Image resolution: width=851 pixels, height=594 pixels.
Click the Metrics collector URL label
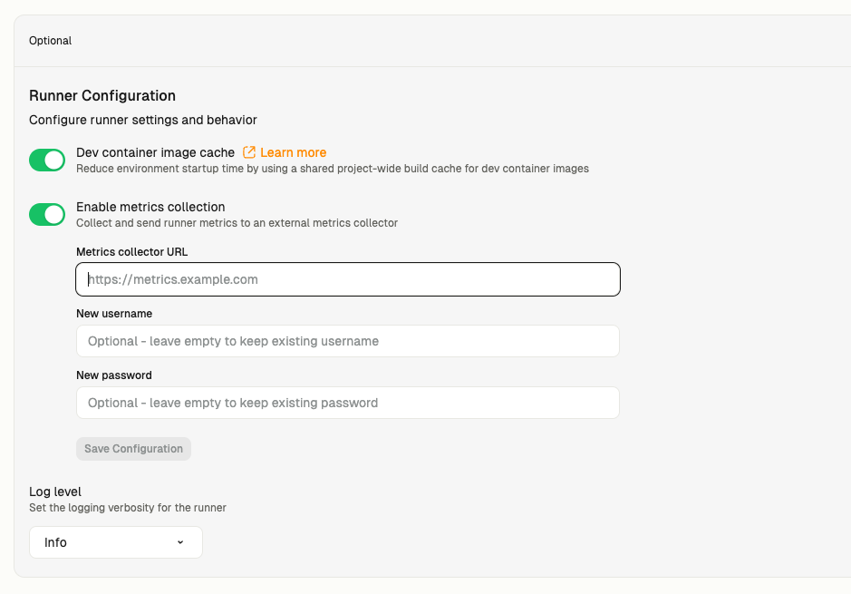click(x=132, y=252)
